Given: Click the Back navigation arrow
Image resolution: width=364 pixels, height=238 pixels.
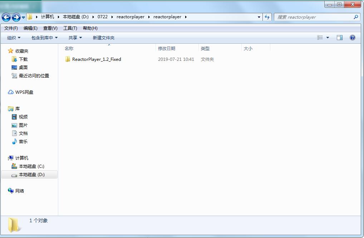Looking at the screenshot, I should (6, 17).
